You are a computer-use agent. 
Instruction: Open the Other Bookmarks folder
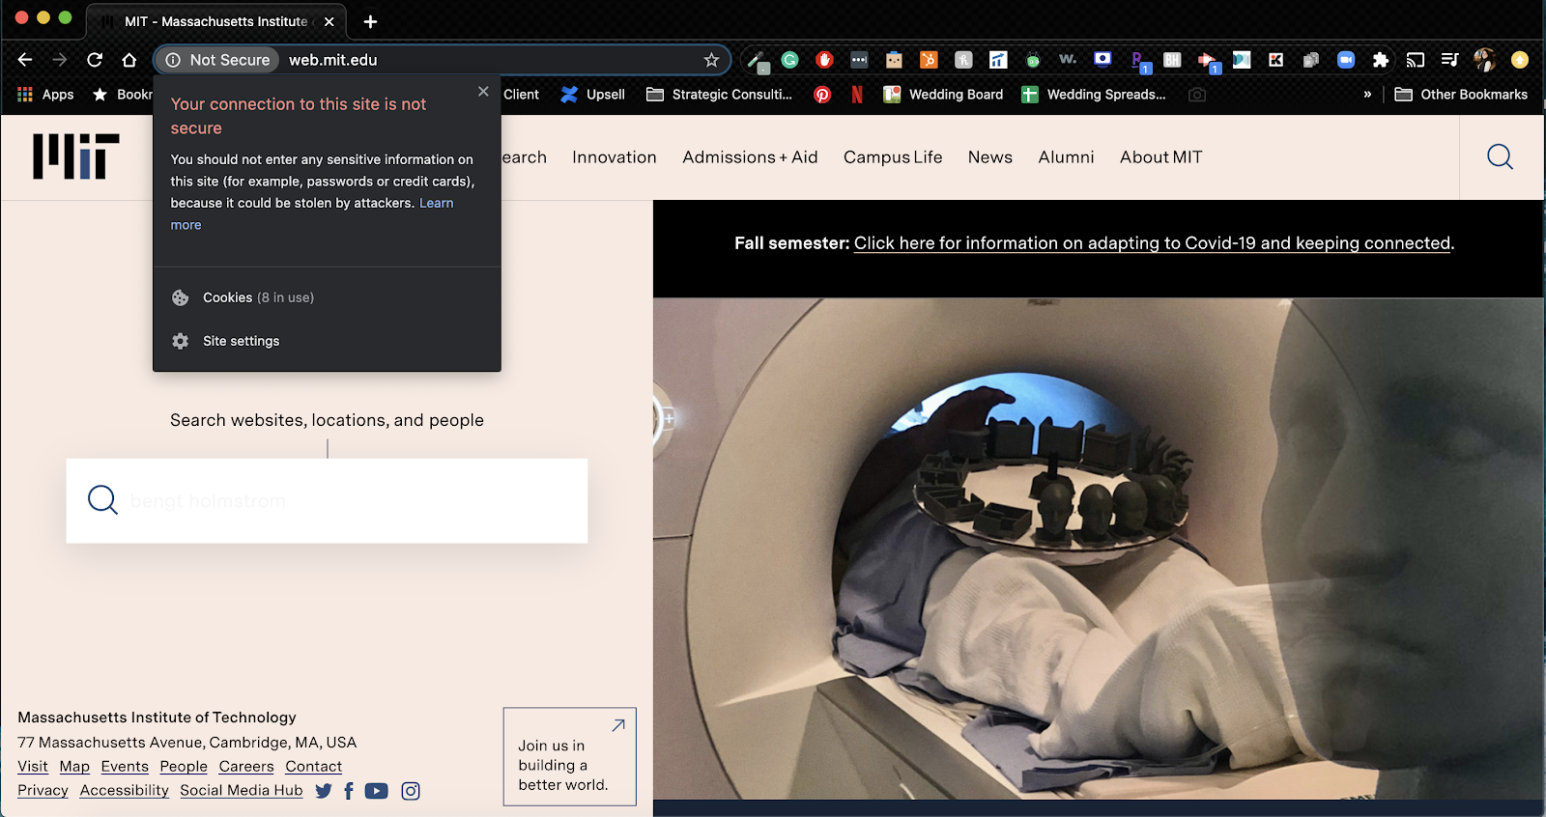tap(1462, 95)
